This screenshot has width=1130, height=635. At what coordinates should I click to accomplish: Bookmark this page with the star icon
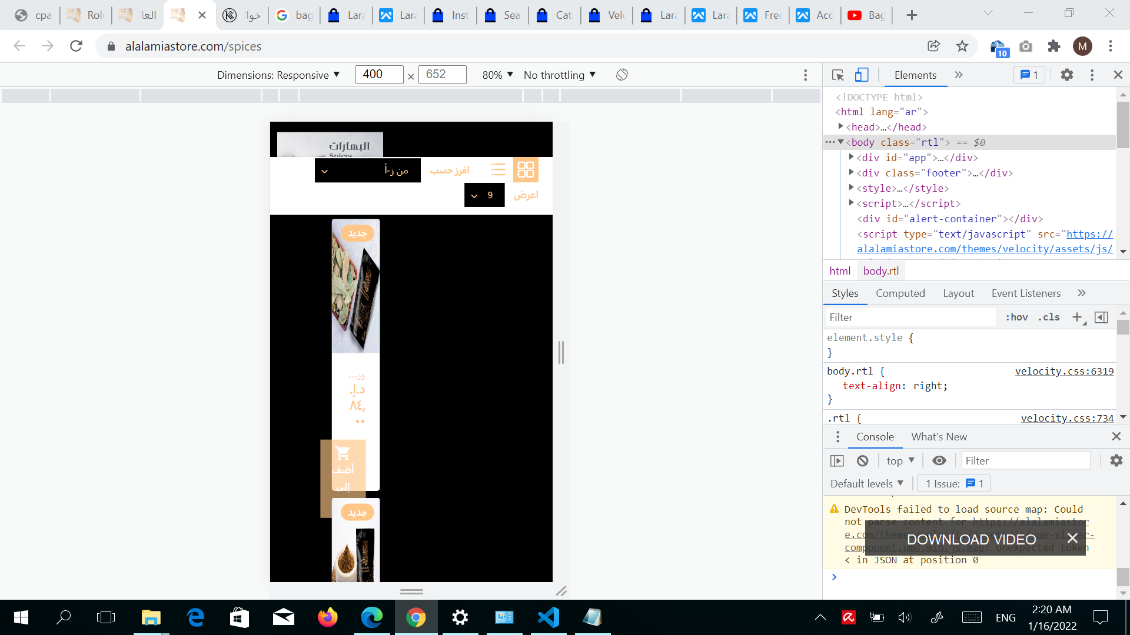(x=962, y=46)
